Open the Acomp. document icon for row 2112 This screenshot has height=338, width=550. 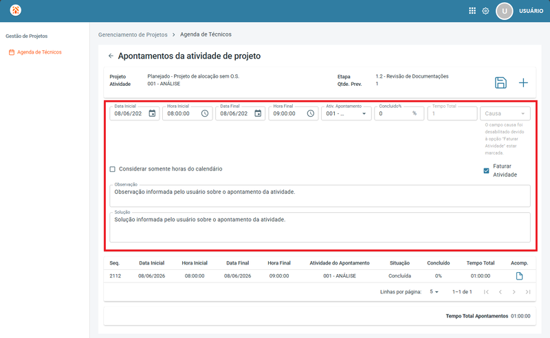[519, 276]
